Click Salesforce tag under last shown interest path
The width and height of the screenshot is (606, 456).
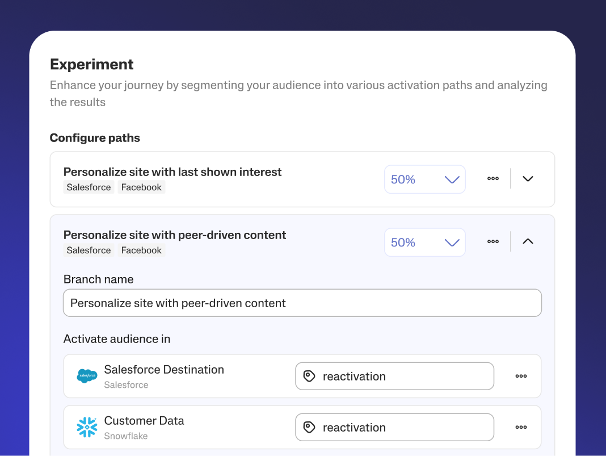coord(89,187)
